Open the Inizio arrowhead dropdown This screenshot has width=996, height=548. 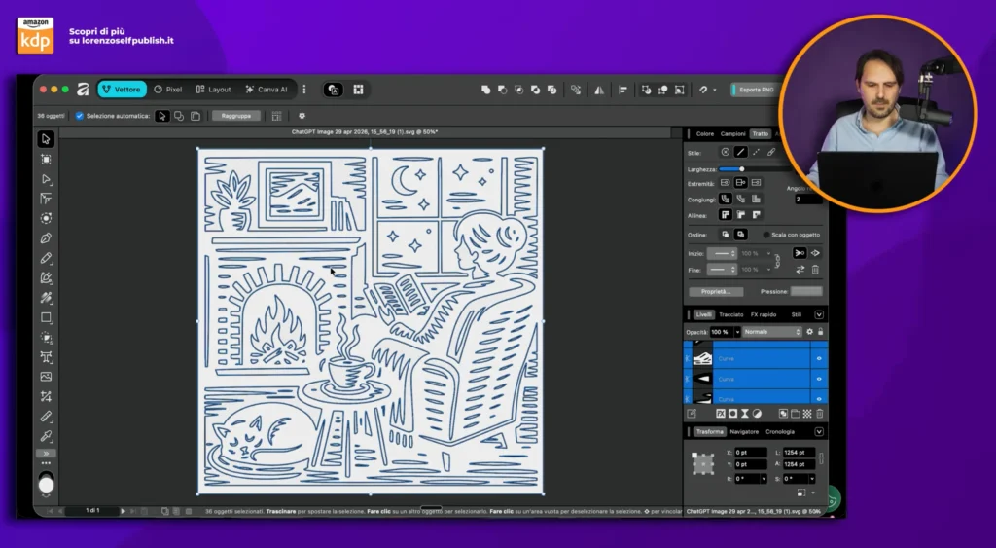tap(722, 253)
